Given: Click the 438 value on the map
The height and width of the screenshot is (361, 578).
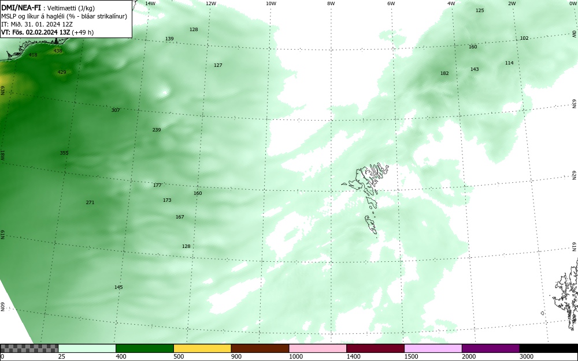Looking at the screenshot, I should [x=58, y=51].
